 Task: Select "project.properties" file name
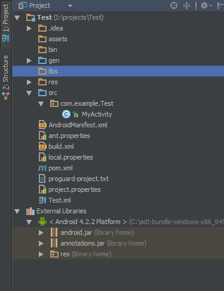point(75,190)
